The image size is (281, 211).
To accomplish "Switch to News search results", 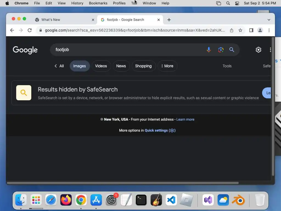I will 121,66.
